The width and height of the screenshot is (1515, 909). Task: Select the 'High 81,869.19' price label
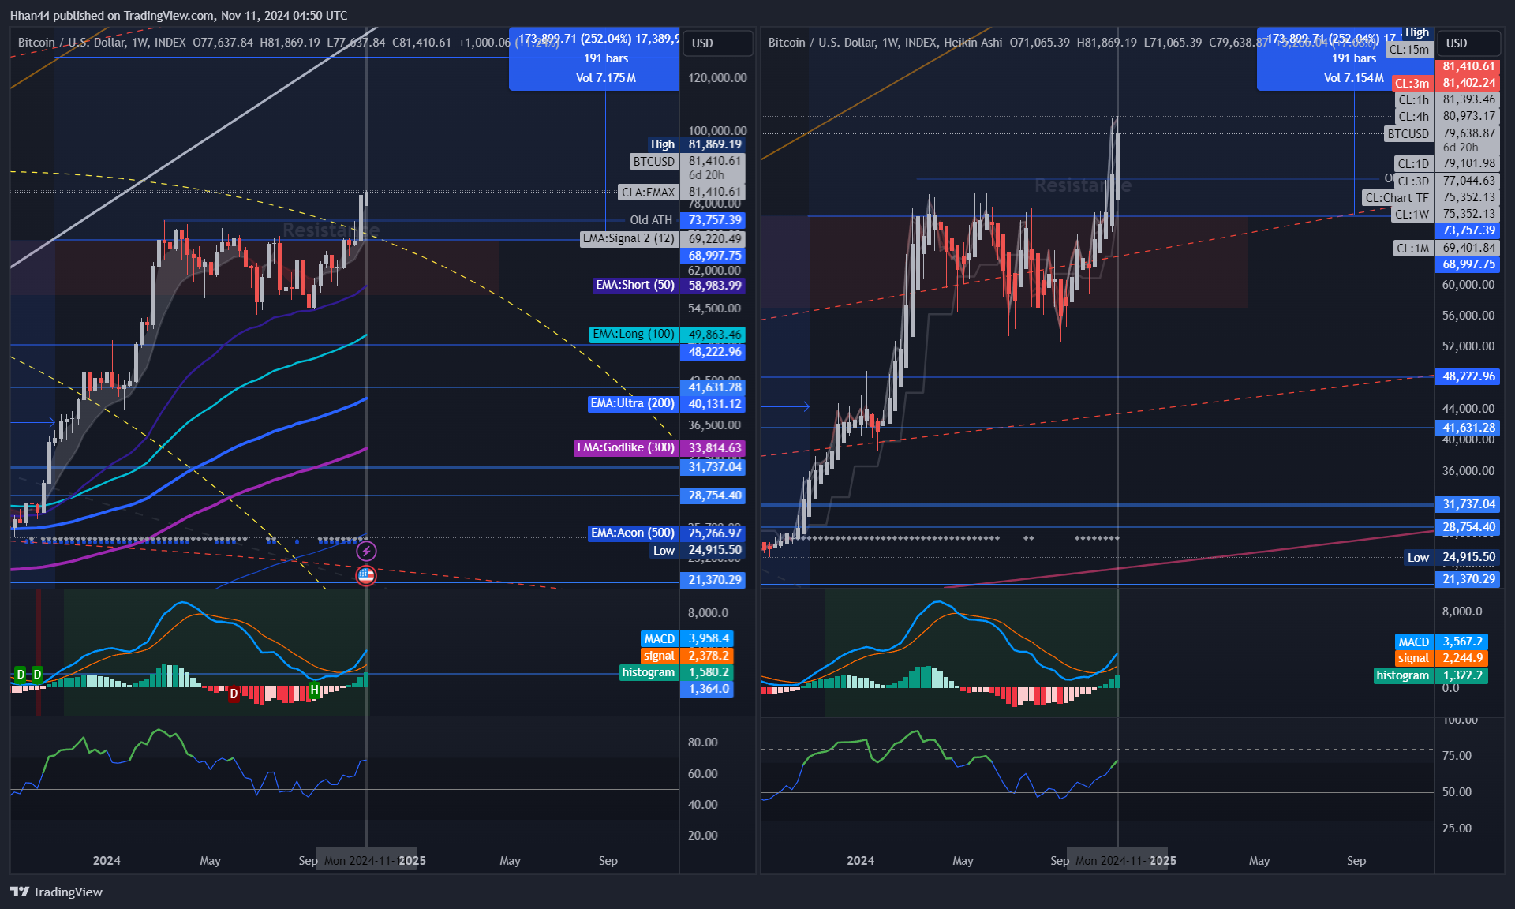696,144
